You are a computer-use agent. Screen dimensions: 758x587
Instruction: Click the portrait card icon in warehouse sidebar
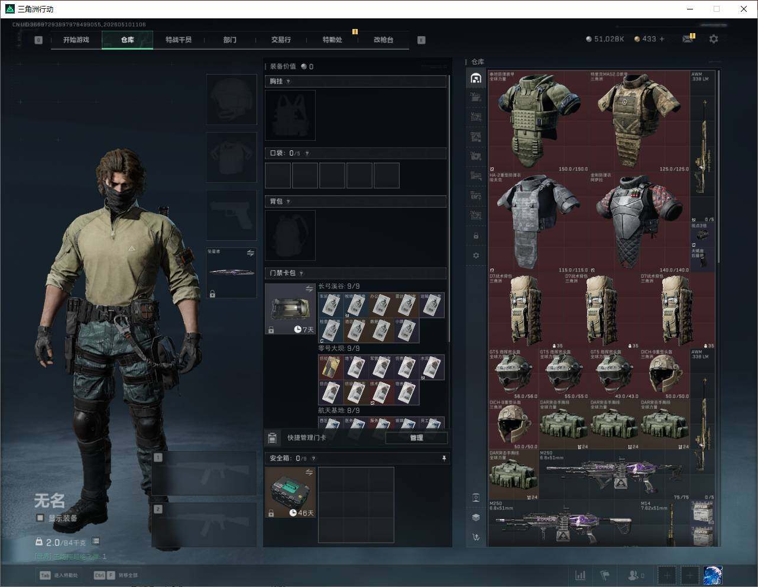click(x=476, y=498)
